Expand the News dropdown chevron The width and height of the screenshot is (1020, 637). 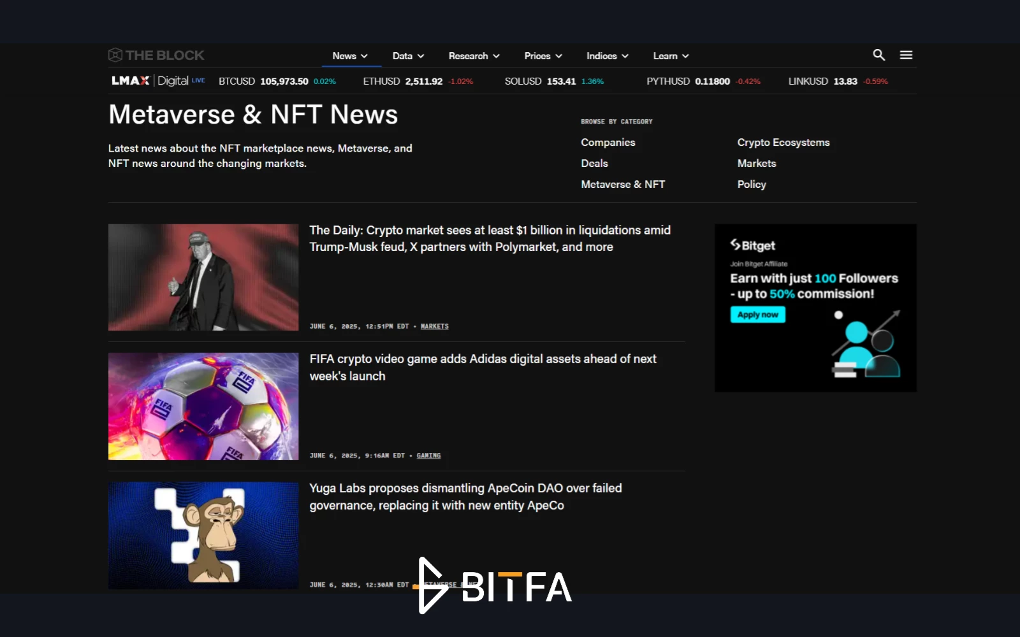tap(365, 56)
